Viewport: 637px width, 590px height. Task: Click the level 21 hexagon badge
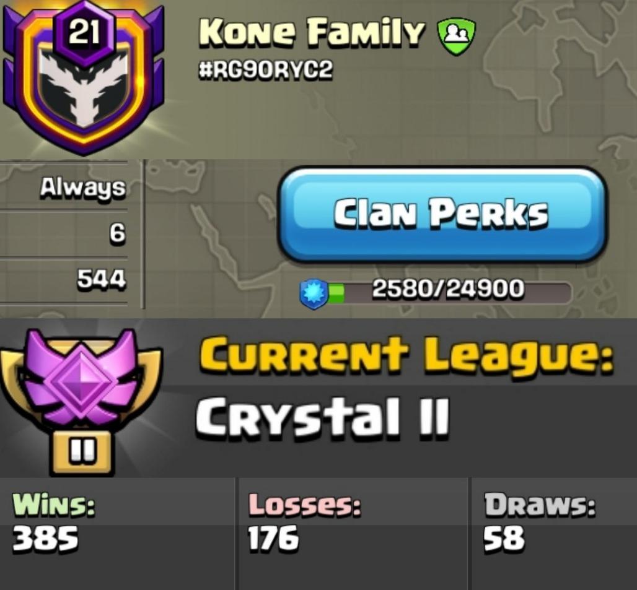[x=84, y=33]
